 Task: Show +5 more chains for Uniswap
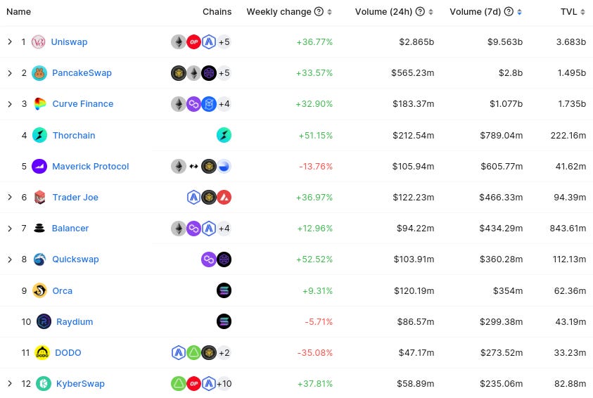coord(224,42)
